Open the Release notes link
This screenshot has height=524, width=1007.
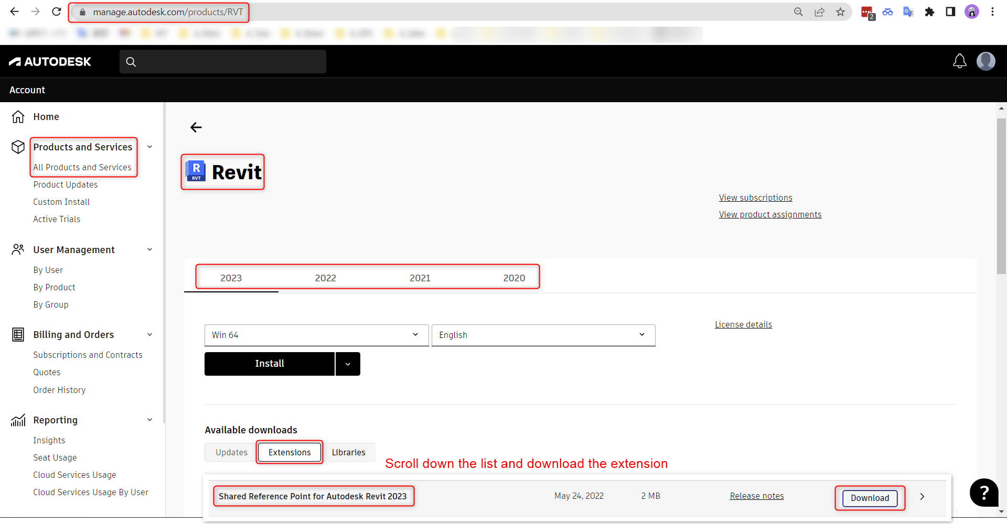click(757, 496)
